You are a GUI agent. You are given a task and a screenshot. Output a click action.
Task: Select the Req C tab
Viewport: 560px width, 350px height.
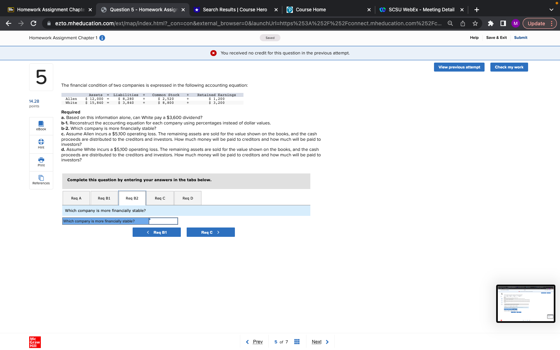(x=160, y=198)
